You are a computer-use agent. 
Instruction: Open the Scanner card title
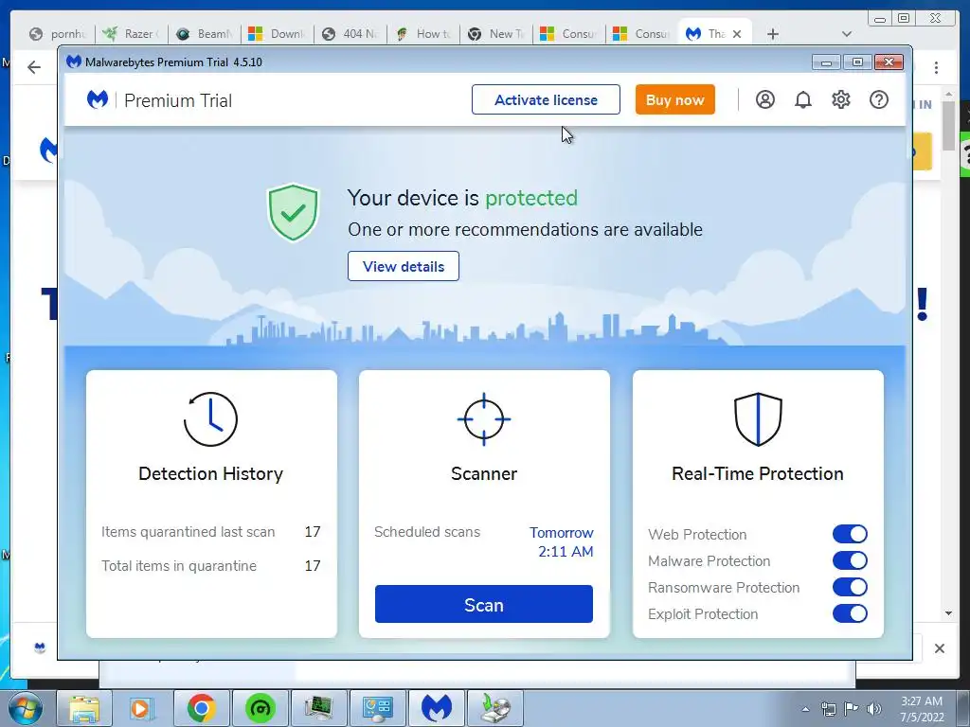tap(484, 473)
